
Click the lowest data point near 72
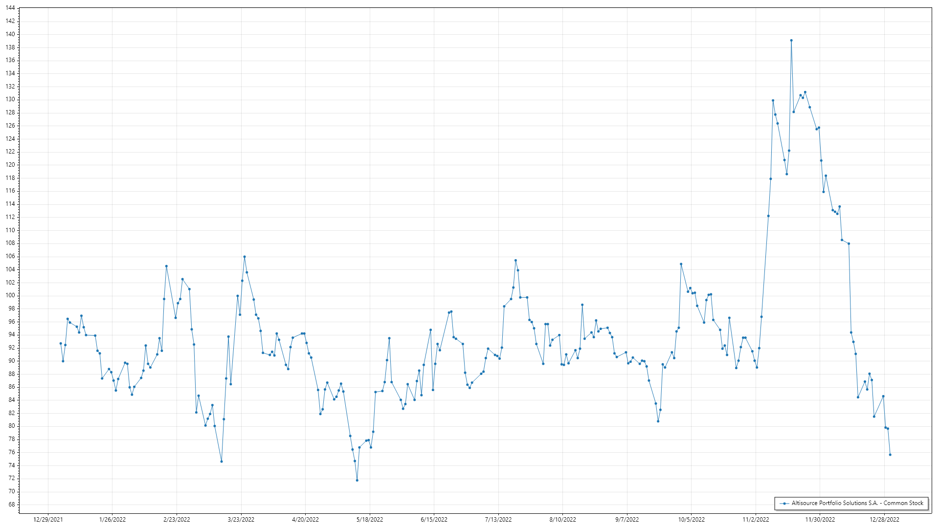tap(357, 480)
